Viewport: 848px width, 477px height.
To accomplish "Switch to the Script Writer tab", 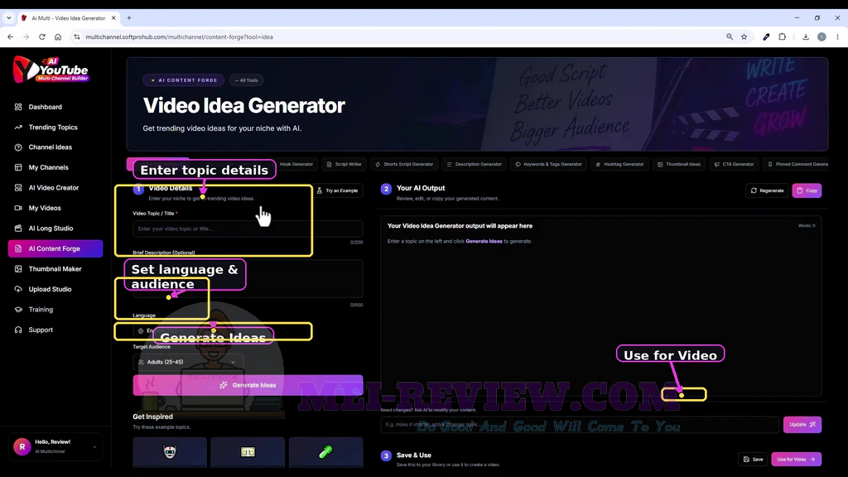I will click(344, 165).
